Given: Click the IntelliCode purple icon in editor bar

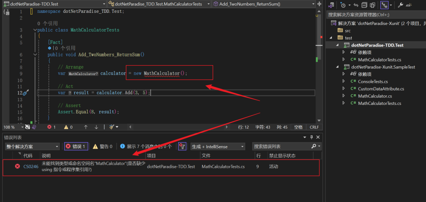Looking at the screenshot, I should pyautogui.click(x=34, y=127).
